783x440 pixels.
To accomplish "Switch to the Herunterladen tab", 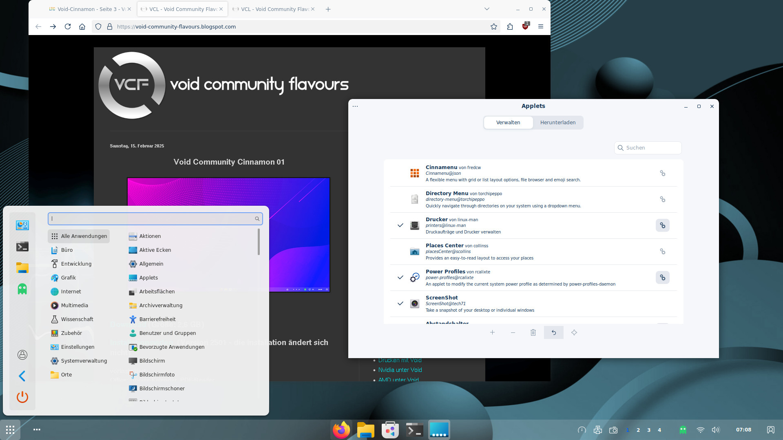I will point(557,123).
